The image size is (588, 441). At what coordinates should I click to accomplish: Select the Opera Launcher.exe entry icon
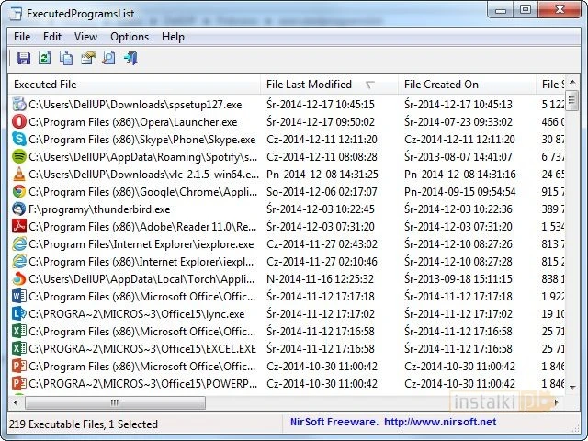19,122
